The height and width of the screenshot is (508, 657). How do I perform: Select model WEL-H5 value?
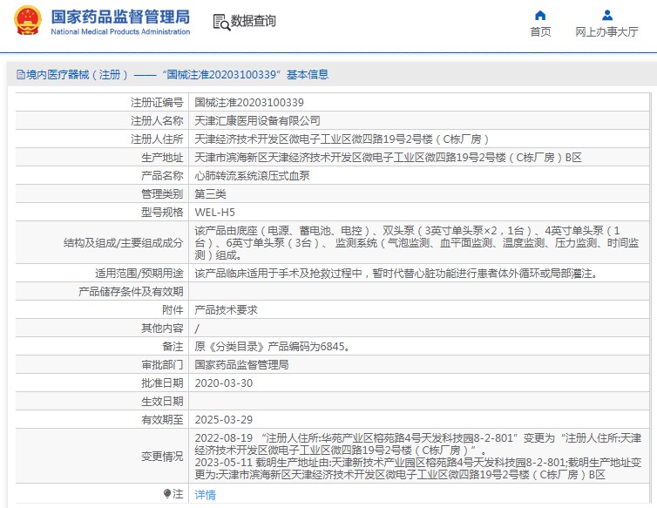pyautogui.click(x=215, y=213)
